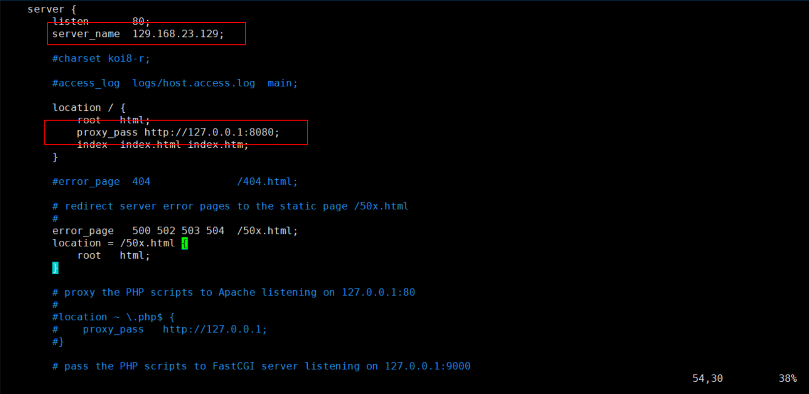Click the cursor position indicator 54,30
Screen dimensions: 809x394
(x=708, y=378)
